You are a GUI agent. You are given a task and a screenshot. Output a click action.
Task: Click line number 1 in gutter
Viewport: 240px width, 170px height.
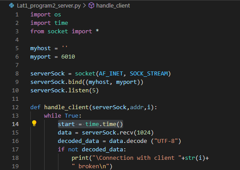coord(17,15)
